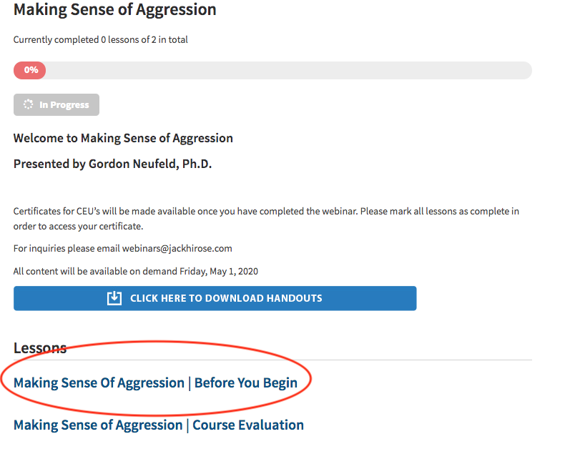Viewport: 580px width, 464px height.
Task: Click the Presented by Gordon Neufeld line
Action: coord(112,164)
